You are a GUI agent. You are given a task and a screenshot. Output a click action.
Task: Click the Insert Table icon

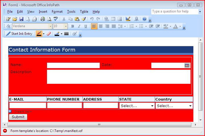(113, 19)
